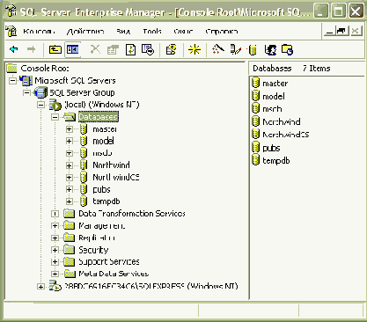Open the Tools menu
The width and height of the screenshot is (367, 322).
tap(152, 31)
